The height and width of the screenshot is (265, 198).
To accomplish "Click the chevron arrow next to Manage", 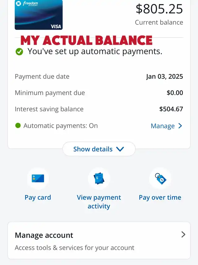I will click(180, 126).
